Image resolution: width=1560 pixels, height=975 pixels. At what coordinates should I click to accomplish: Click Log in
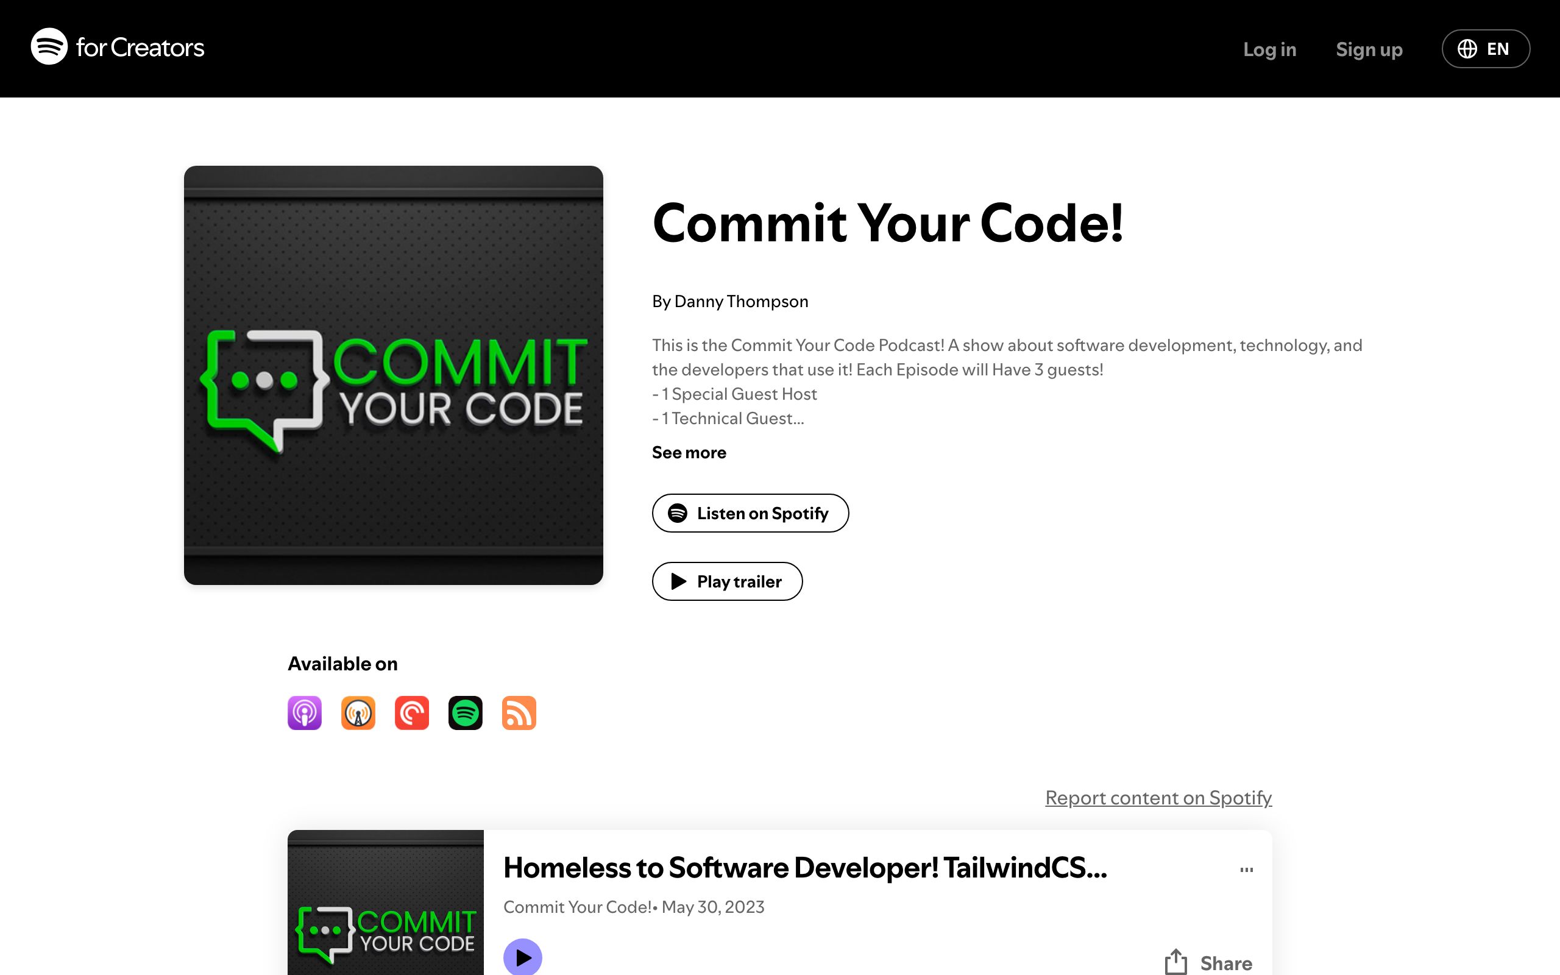1269,49
